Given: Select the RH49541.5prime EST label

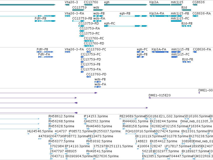Looking at the screenshot, I should coord(99,151).
